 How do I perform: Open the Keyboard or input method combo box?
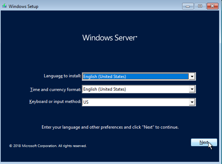tap(139, 102)
